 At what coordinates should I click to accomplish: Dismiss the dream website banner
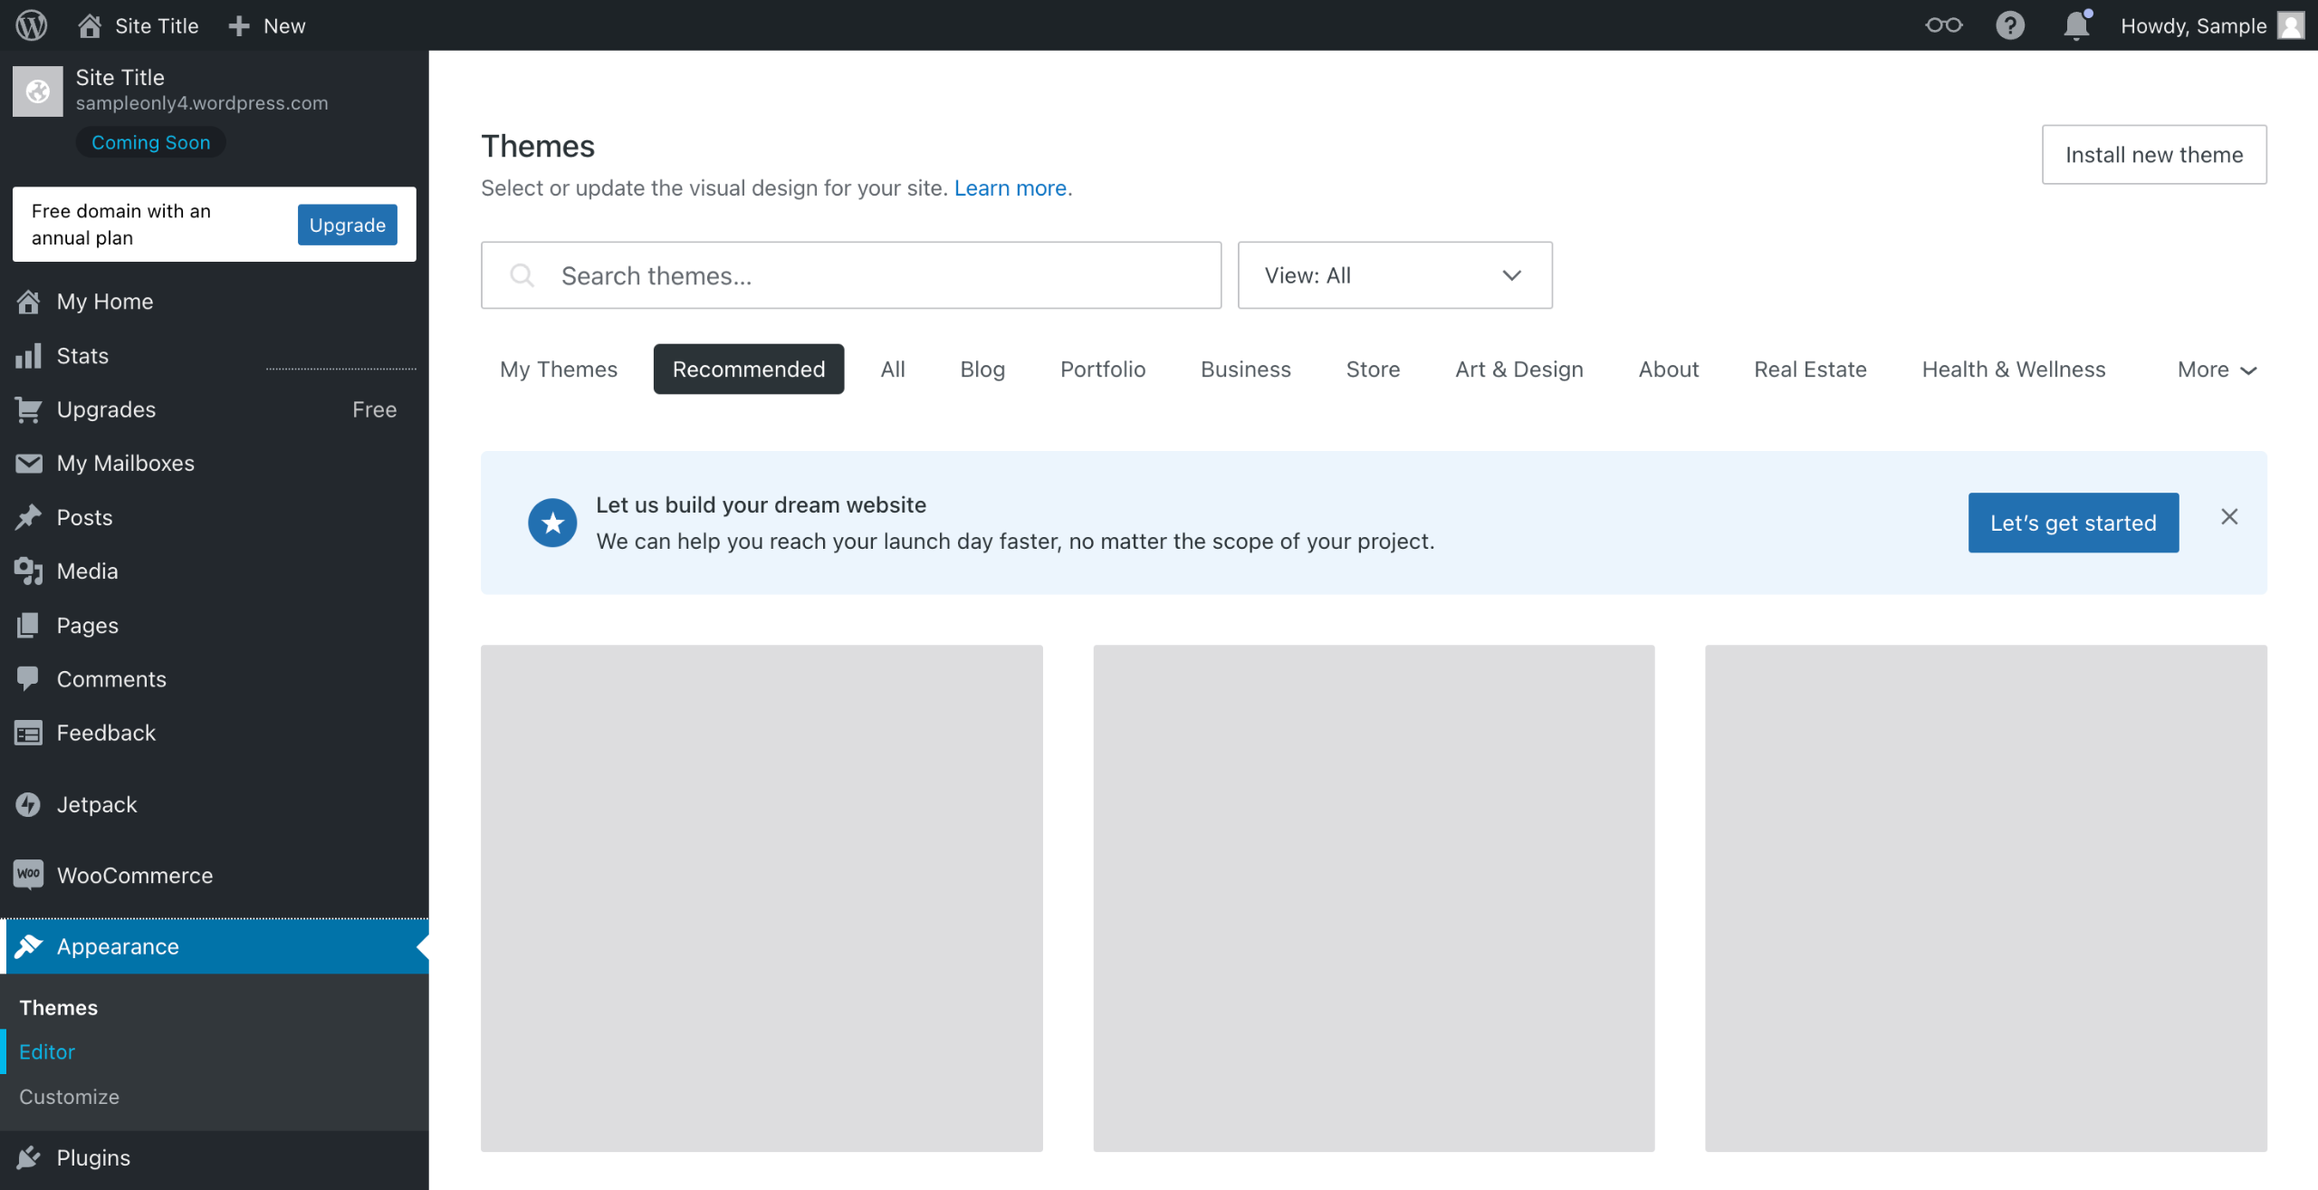(x=2229, y=517)
